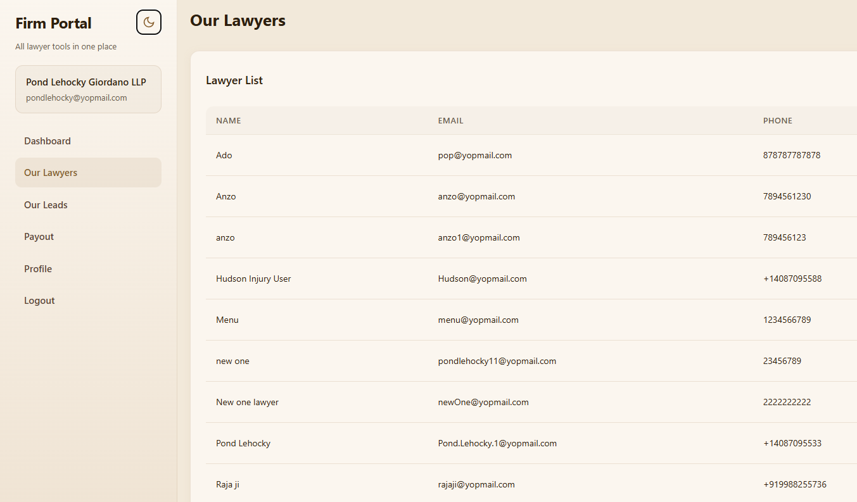Click the PHONE column header

point(778,120)
